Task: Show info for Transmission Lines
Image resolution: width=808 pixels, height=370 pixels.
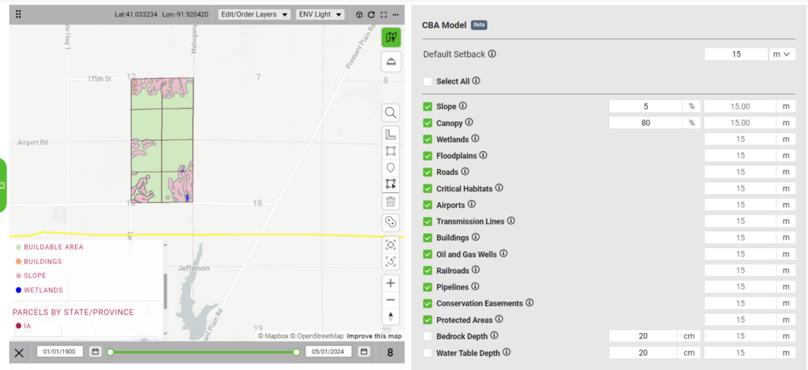Action: (511, 221)
